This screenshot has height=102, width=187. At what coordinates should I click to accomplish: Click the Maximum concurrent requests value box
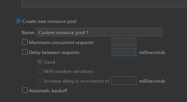point(124,42)
